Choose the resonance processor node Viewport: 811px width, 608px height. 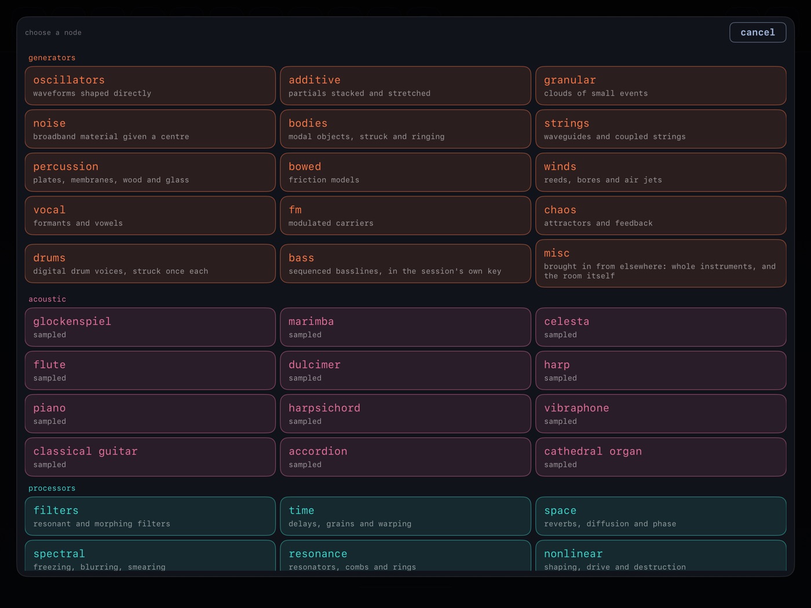pos(405,556)
